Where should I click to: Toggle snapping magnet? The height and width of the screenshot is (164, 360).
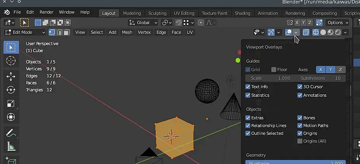pyautogui.click(x=178, y=23)
